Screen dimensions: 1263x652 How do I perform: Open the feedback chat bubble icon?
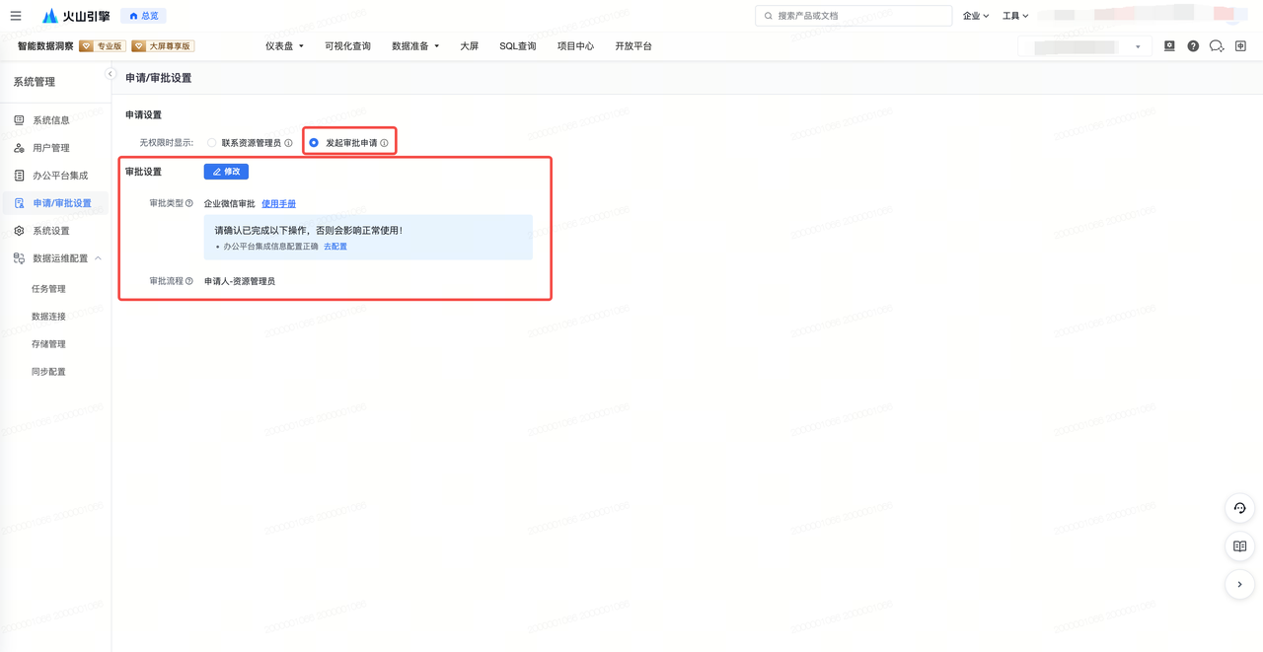click(1217, 46)
